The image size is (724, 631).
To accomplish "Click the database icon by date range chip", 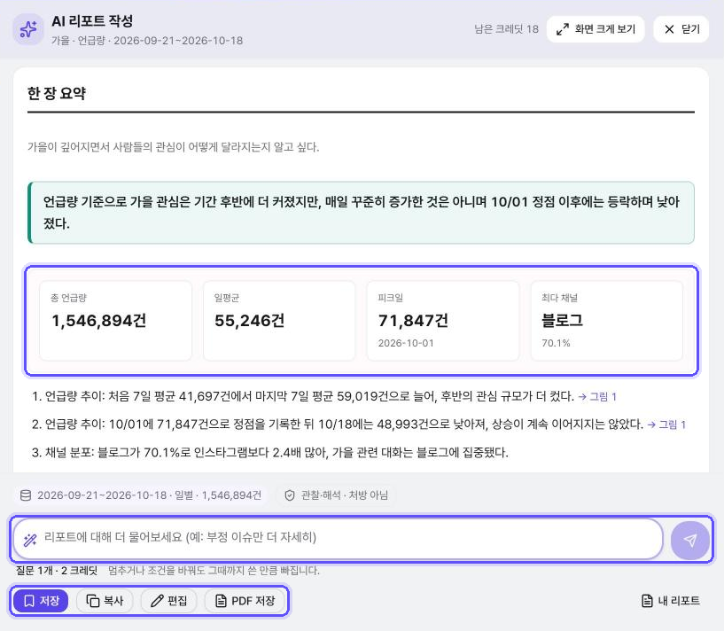I will click(26, 495).
